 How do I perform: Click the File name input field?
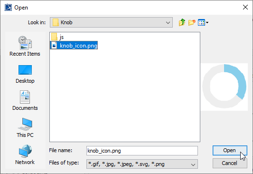click(142, 151)
